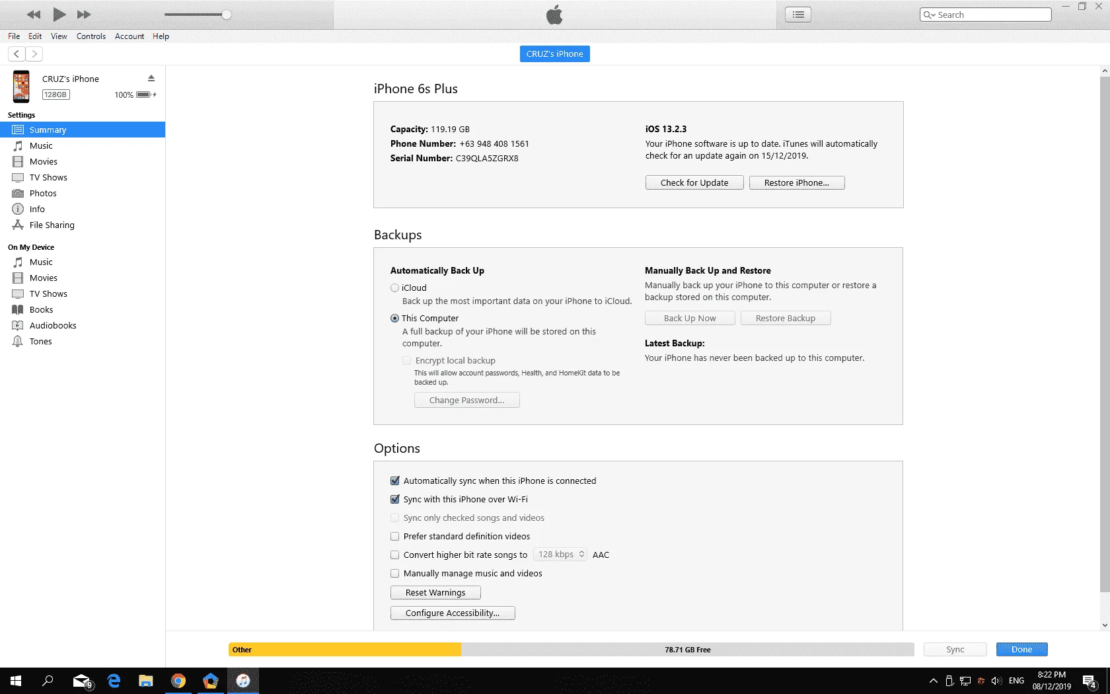This screenshot has height=694, width=1110.
Task: Open TV Shows under Settings
Action: [x=83, y=177]
